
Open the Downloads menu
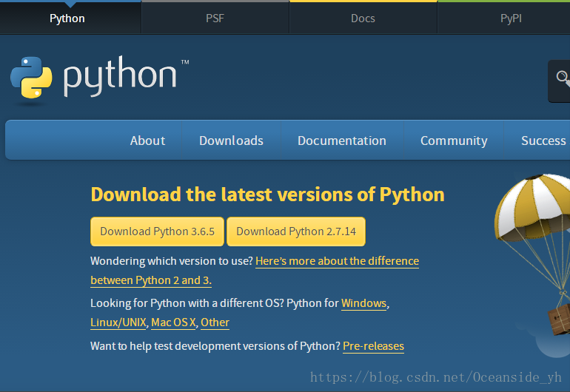(231, 141)
